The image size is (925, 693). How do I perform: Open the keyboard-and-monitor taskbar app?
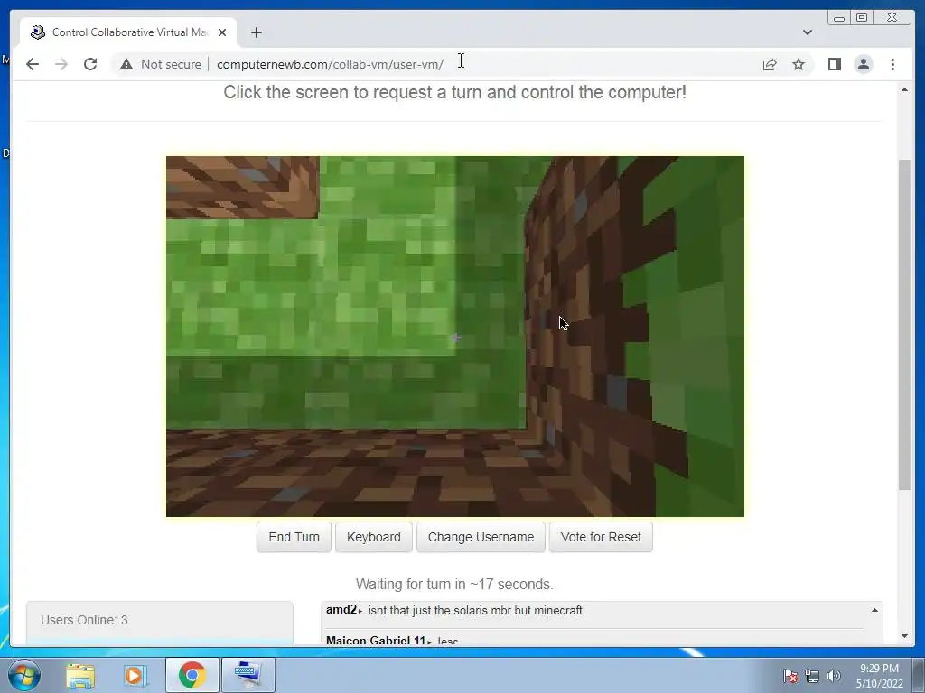(248, 675)
